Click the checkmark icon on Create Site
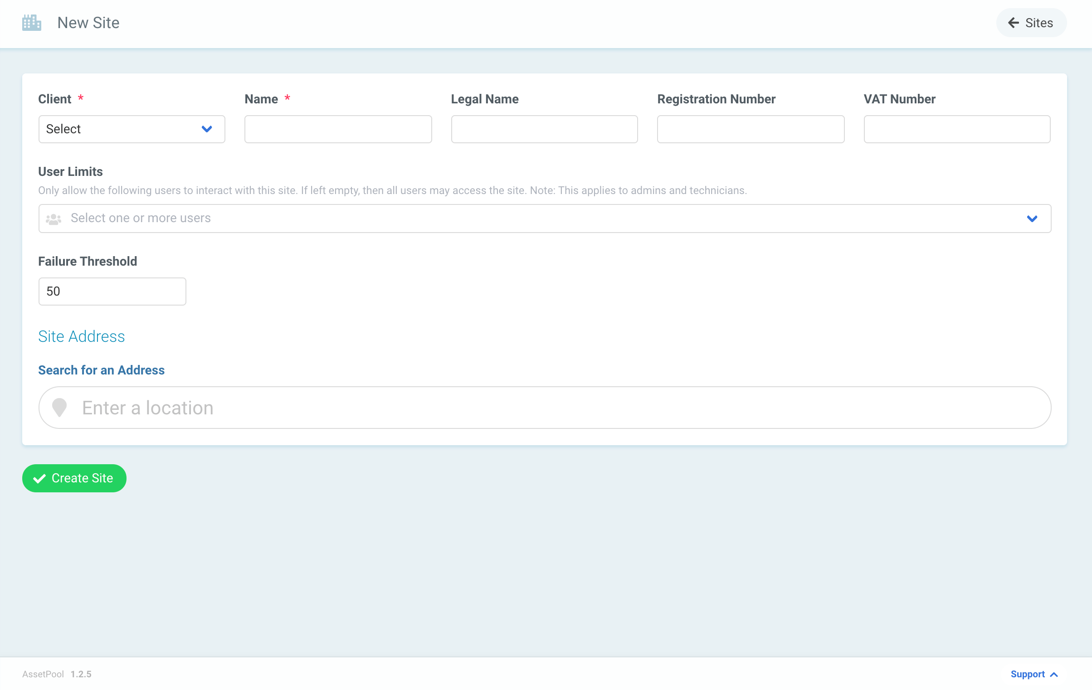The height and width of the screenshot is (690, 1092). click(40, 478)
